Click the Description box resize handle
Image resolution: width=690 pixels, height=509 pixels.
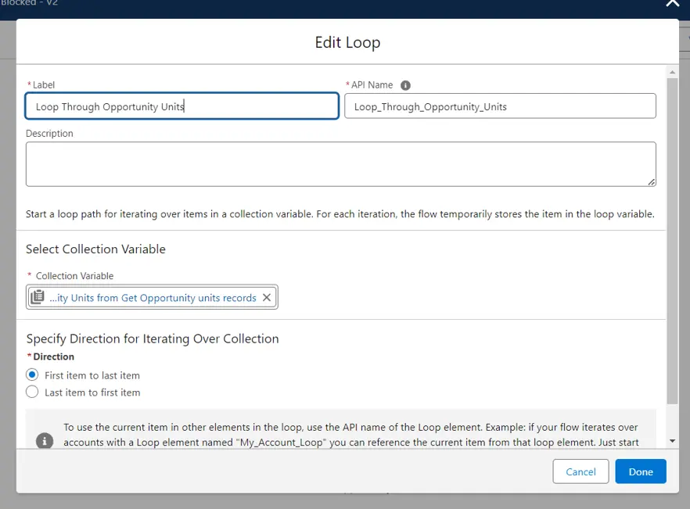pyautogui.click(x=651, y=181)
